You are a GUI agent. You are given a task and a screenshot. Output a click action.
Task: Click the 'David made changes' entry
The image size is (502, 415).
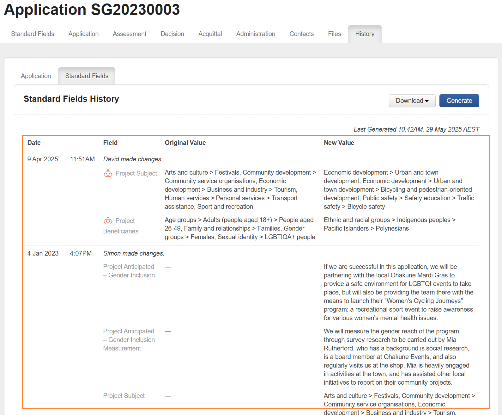click(x=133, y=159)
